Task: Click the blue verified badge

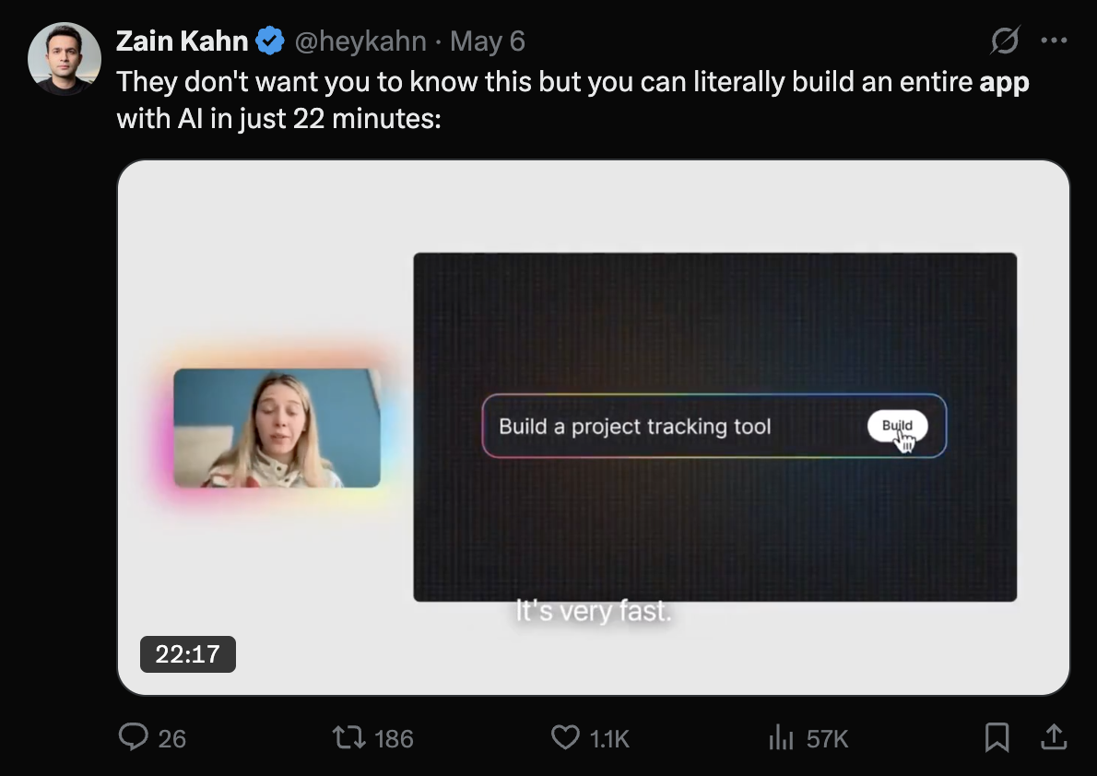Action: [x=270, y=41]
